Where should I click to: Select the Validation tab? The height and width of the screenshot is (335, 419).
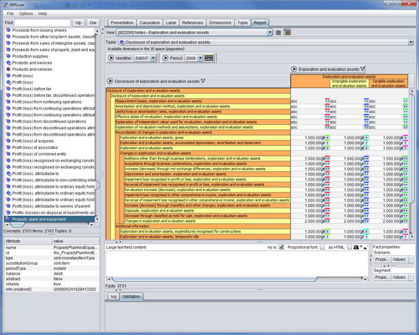(131, 297)
